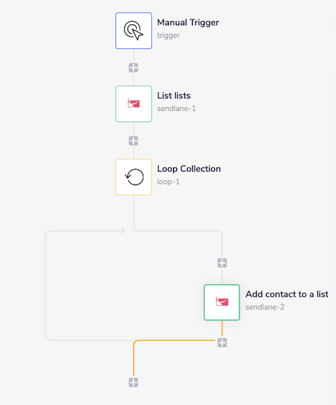Select the Sendlane icon on Add contact node
336x405 pixels.
pos(221,302)
